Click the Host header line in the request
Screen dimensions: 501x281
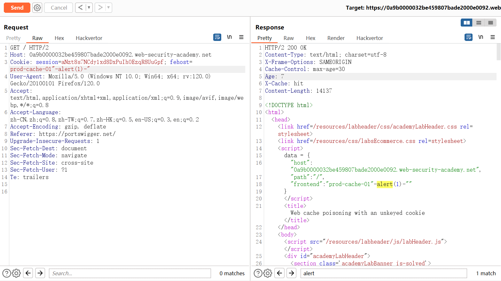[111, 55]
